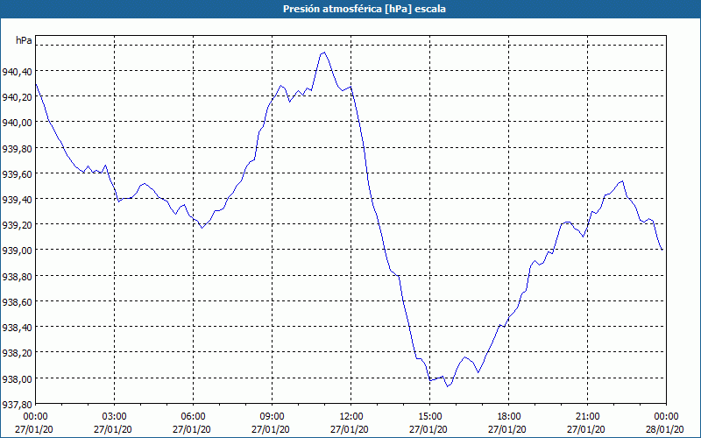
Task: Click the 939,80 y-axis value
Action: click(x=17, y=148)
